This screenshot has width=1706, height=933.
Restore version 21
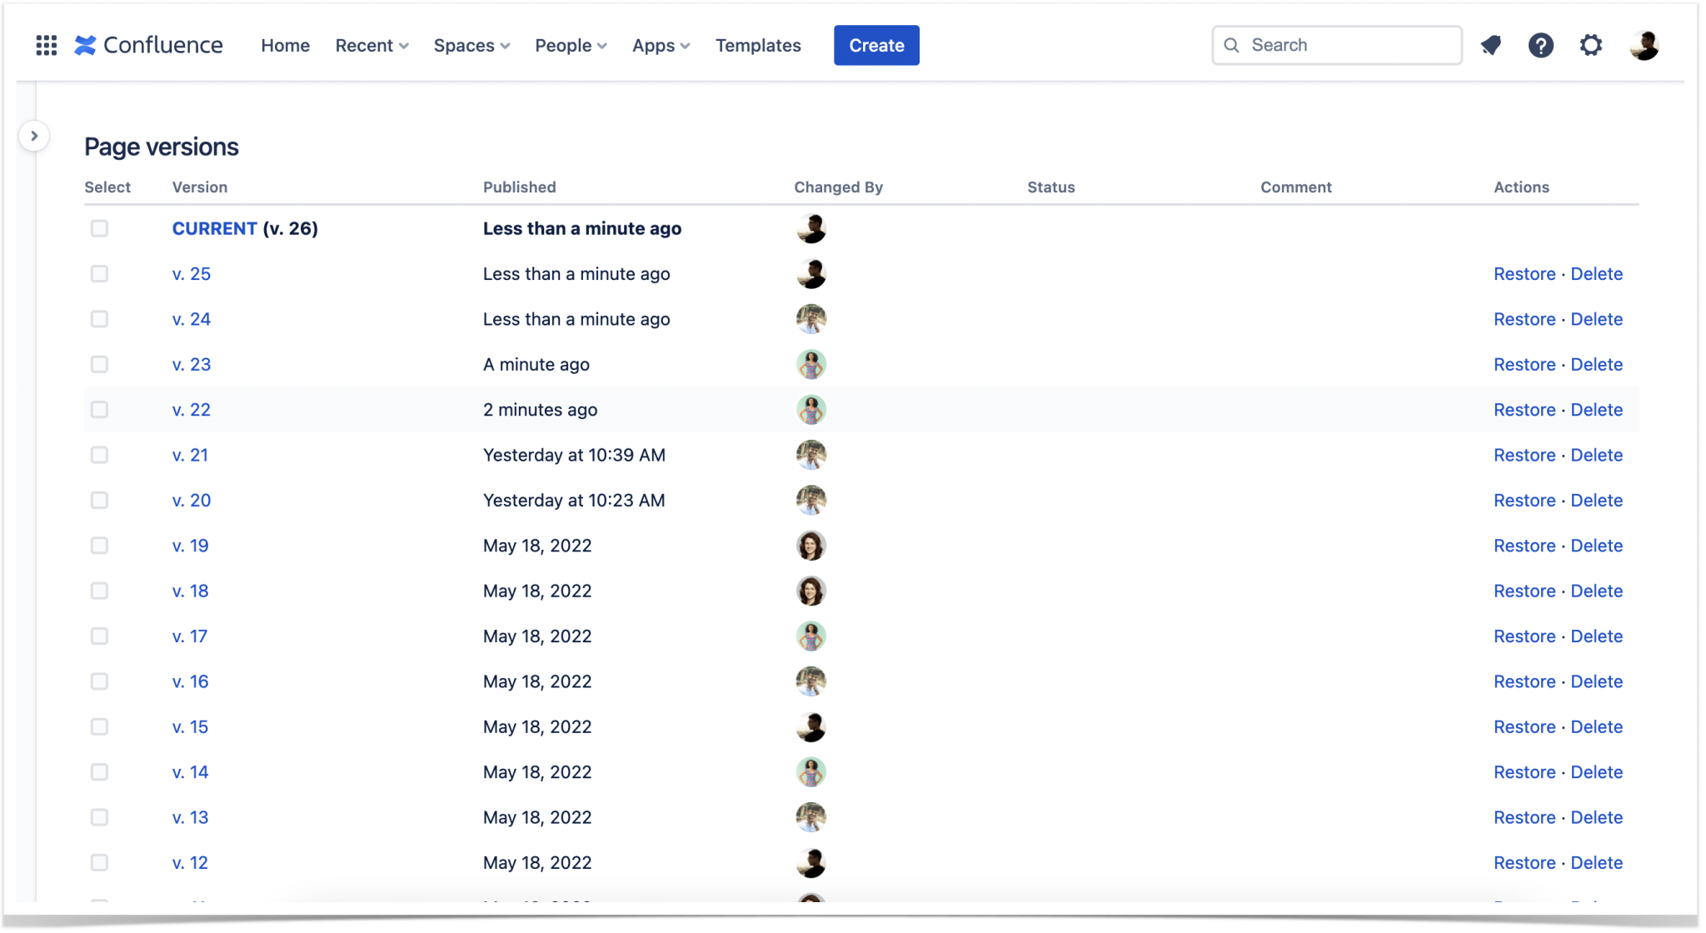click(1525, 455)
